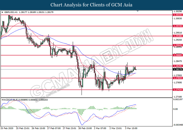Click the Chart Analysis for Clients title
The height and width of the screenshot is (130, 183).
[x=92, y=5]
